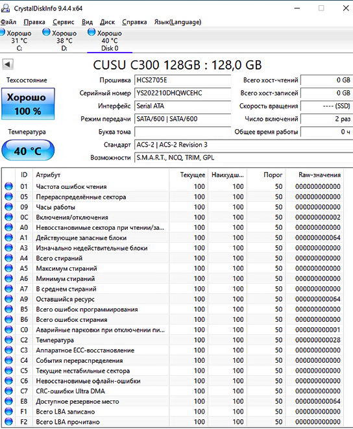Open the Правка menu
The height and width of the screenshot is (429, 353).
click(x=34, y=22)
